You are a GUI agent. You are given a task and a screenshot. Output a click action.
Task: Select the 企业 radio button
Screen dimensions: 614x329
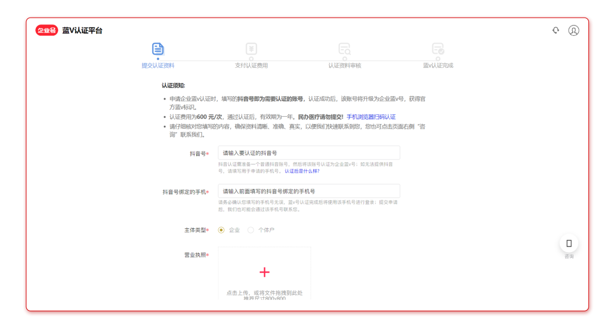221,230
